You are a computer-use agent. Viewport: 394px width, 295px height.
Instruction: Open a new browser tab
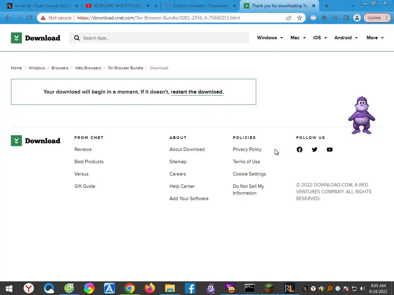coord(326,6)
